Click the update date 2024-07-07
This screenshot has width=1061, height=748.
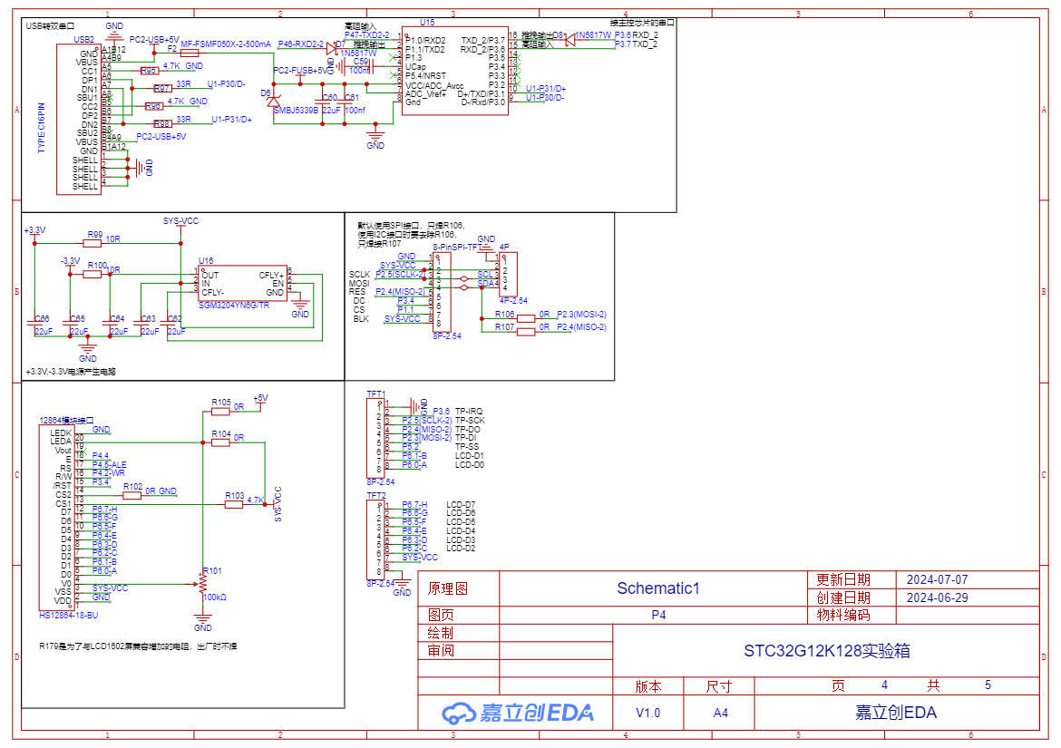[x=937, y=579]
